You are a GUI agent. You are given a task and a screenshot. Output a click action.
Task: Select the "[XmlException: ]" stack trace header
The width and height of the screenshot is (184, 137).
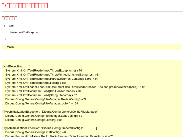point(16,66)
